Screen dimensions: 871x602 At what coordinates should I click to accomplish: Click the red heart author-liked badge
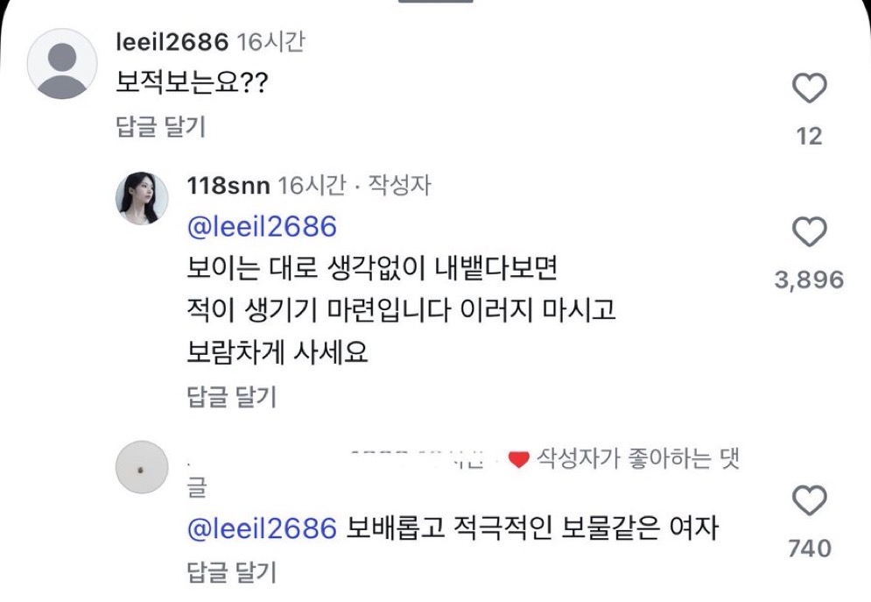click(x=519, y=460)
